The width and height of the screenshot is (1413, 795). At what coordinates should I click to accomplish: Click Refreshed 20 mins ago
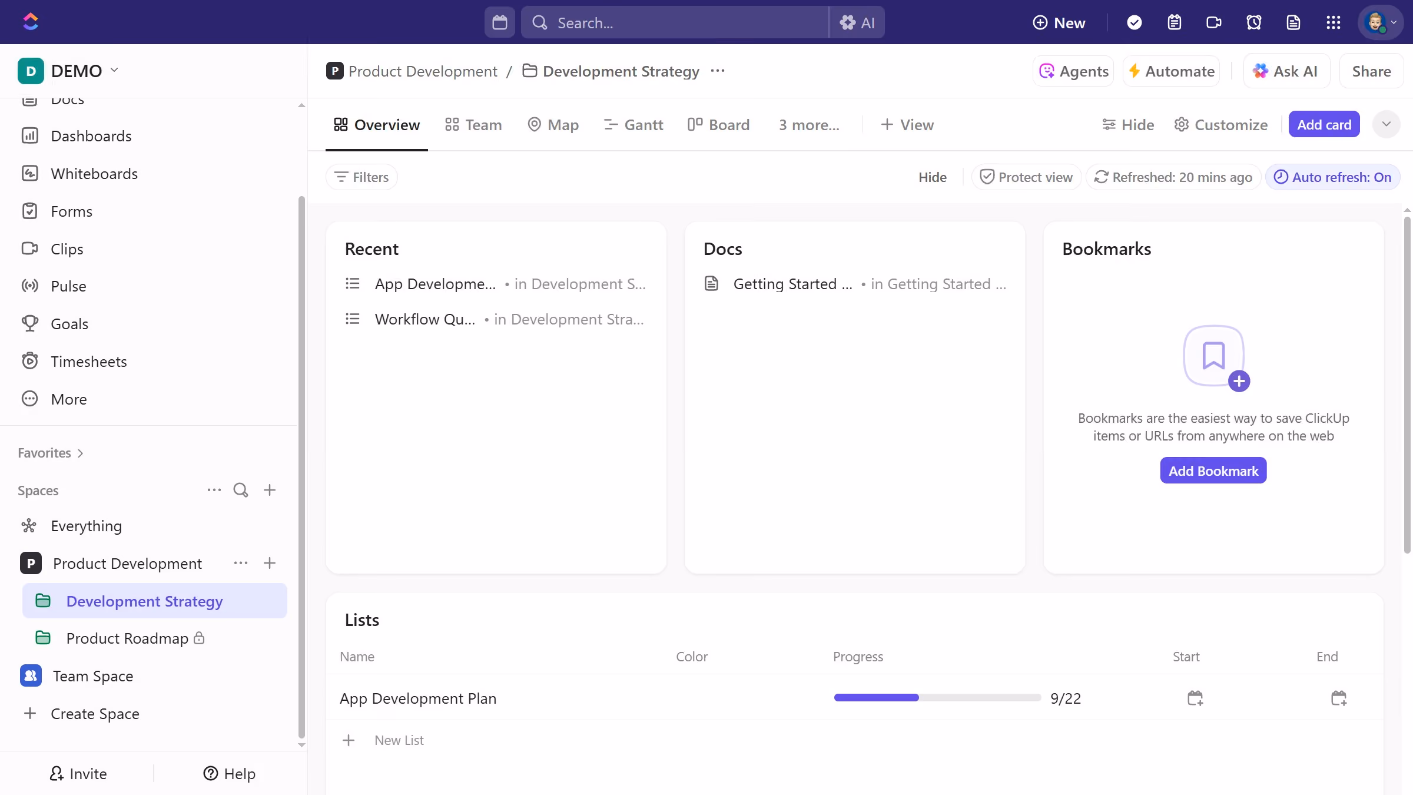(1173, 177)
